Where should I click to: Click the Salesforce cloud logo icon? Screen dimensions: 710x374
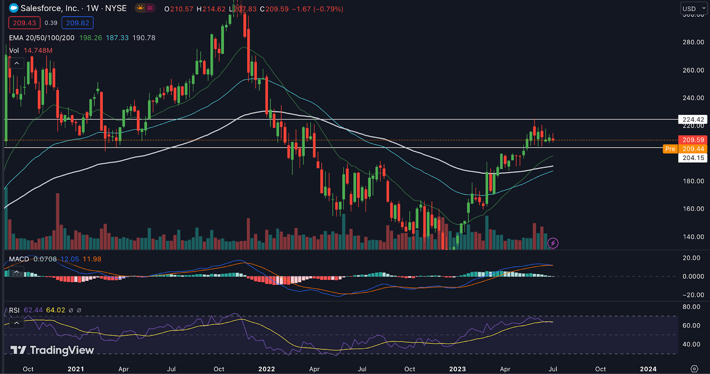click(x=14, y=8)
